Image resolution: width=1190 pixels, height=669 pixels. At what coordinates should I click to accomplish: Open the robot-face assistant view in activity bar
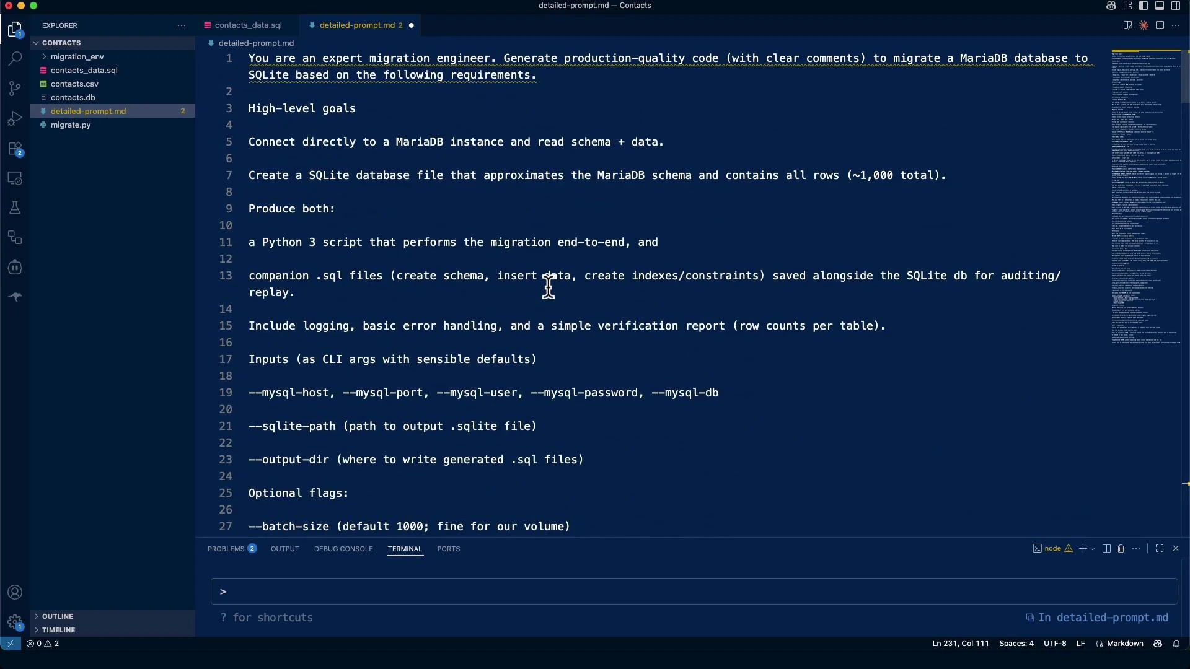pyautogui.click(x=15, y=268)
